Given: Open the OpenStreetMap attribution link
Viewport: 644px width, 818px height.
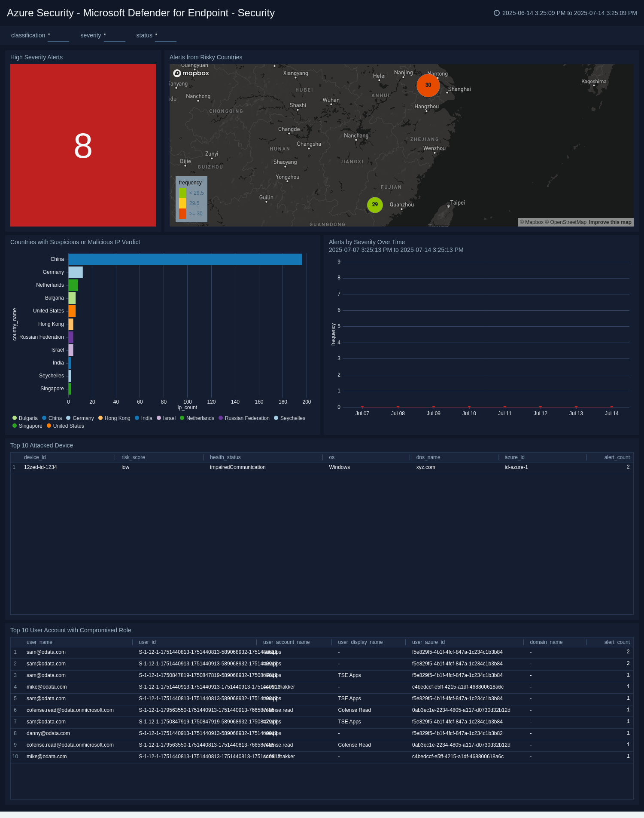Looking at the screenshot, I should pos(565,222).
